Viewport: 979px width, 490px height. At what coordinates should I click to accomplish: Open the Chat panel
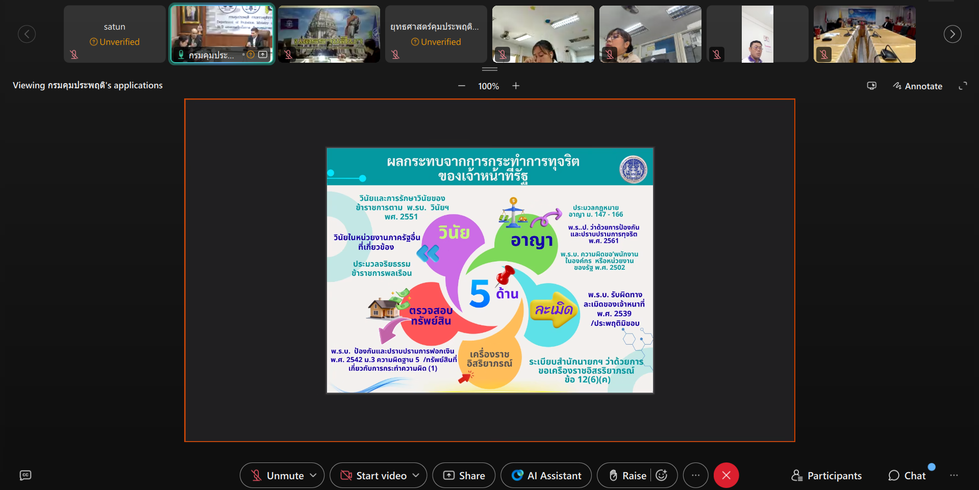[907, 475]
